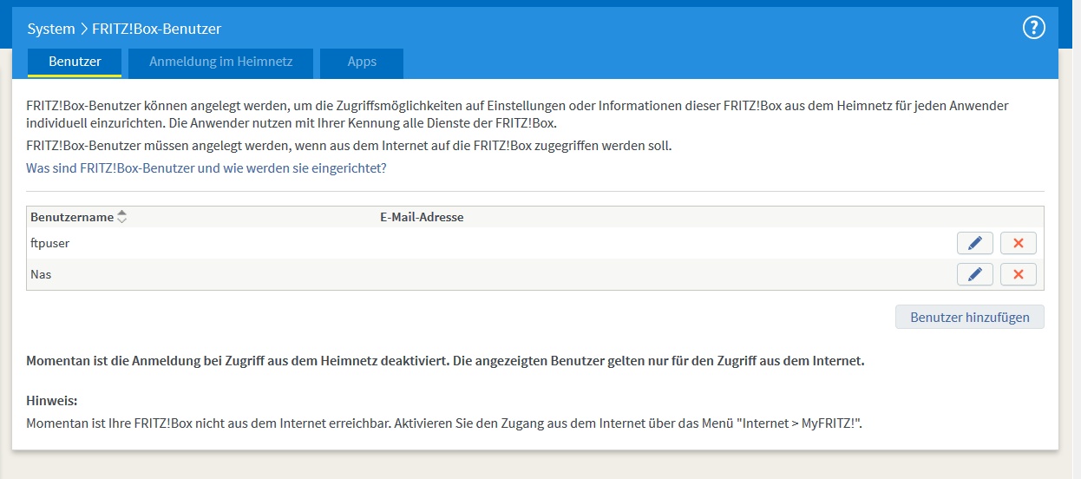The width and height of the screenshot is (1081, 479).
Task: Sort by Benutzername using the sort arrows
Action: pos(122,217)
